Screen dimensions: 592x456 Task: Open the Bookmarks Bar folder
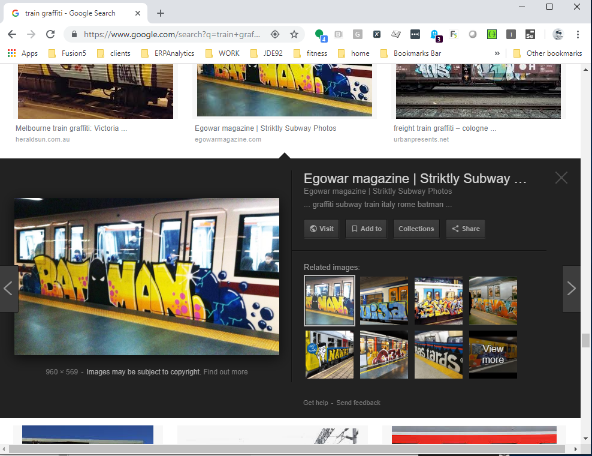coord(411,53)
